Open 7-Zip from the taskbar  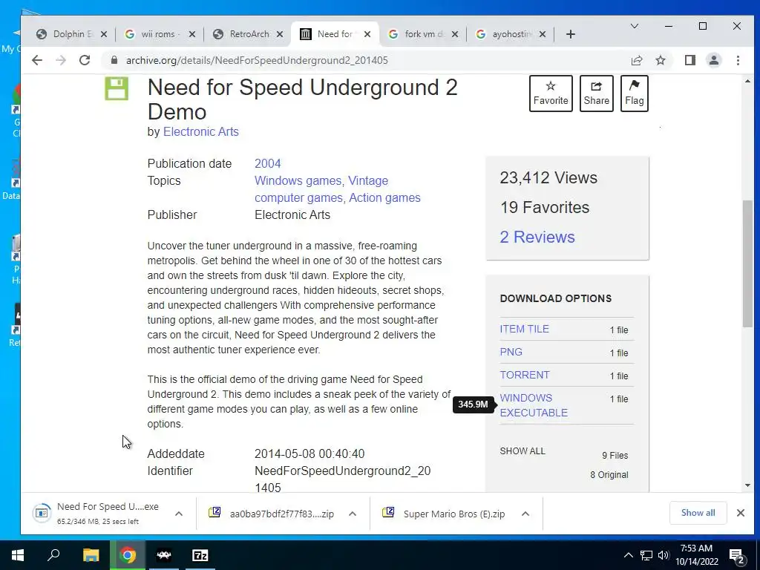[x=200, y=555]
